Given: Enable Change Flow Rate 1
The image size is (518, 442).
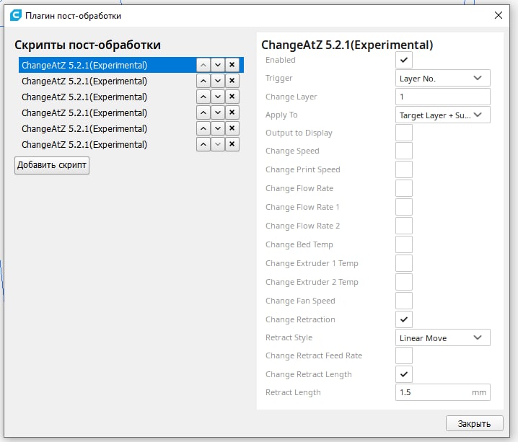Looking at the screenshot, I should 404,207.
